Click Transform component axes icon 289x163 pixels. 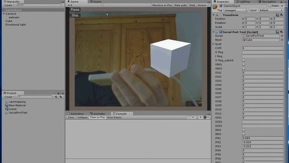pyautogui.click(x=217, y=15)
